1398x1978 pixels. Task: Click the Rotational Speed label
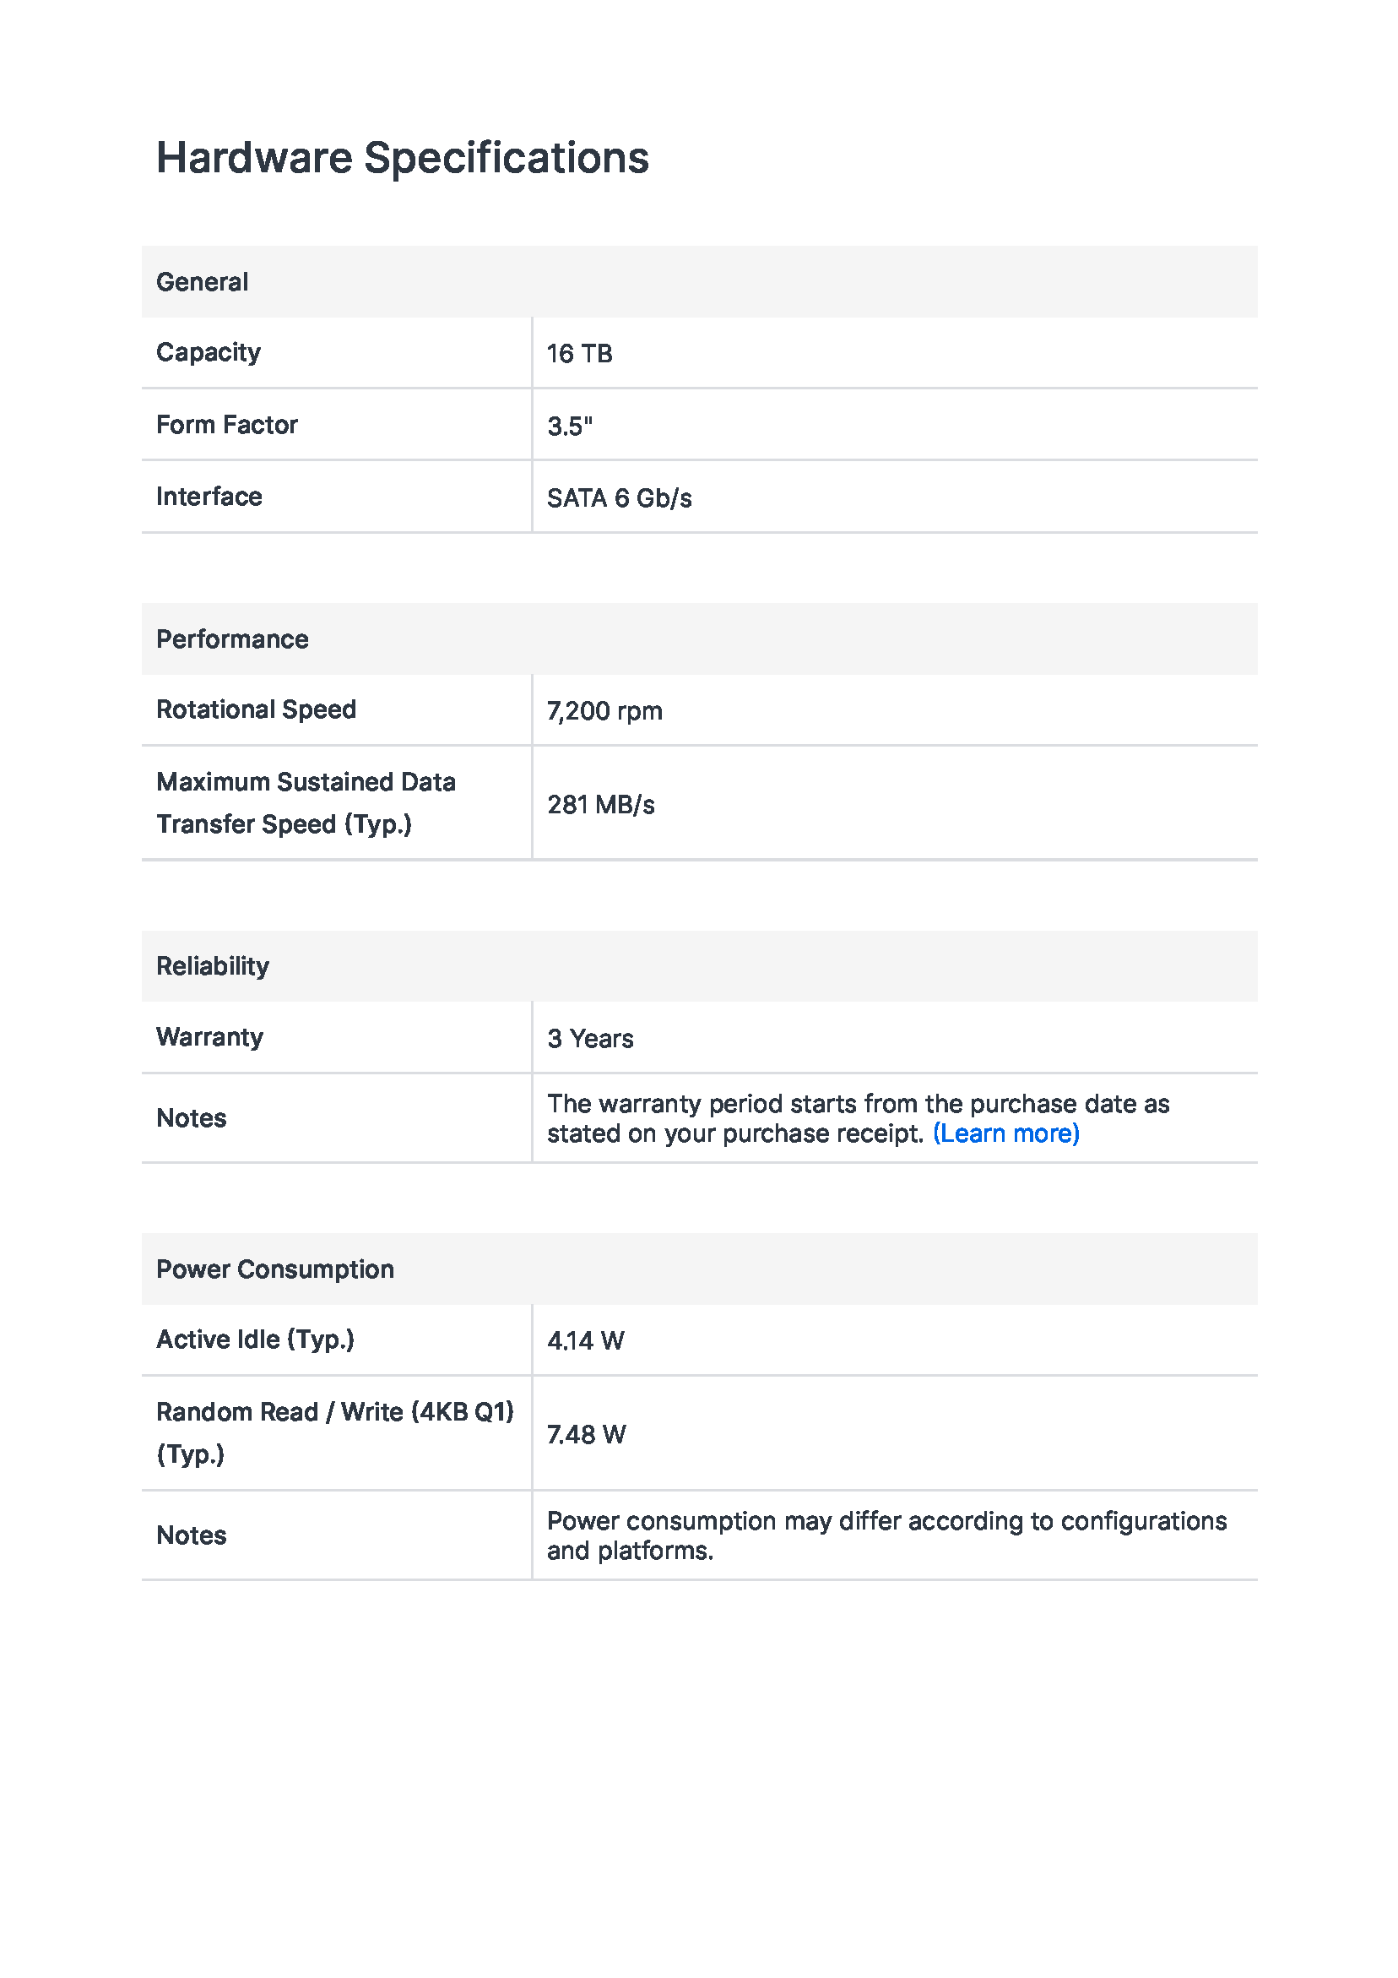click(256, 710)
